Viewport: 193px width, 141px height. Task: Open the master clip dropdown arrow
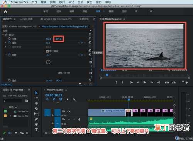coord(39,27)
